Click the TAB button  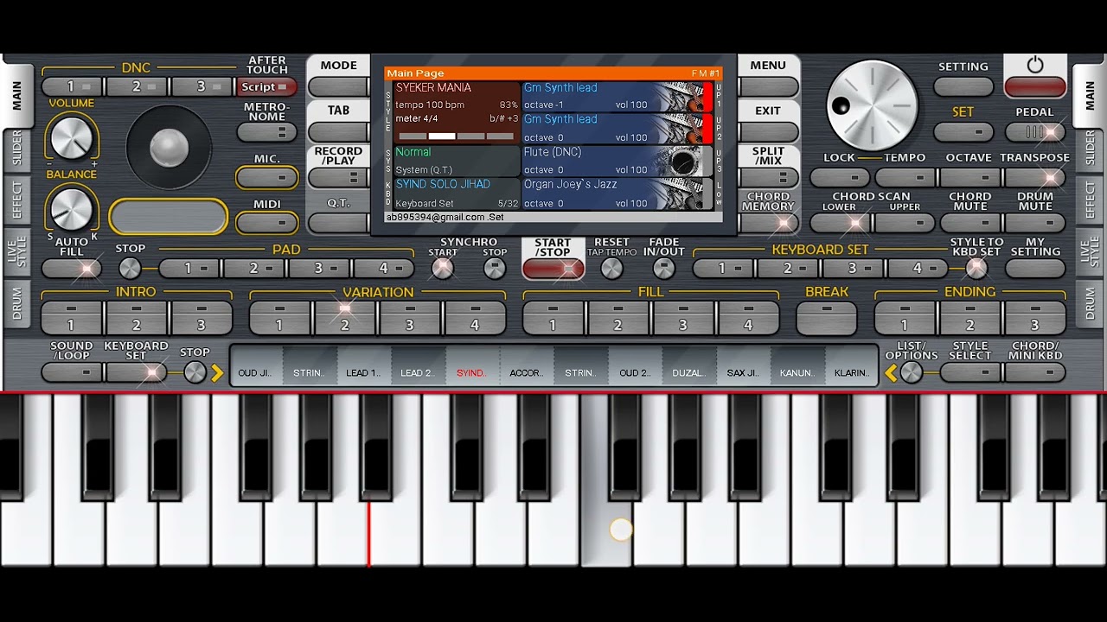[338, 132]
